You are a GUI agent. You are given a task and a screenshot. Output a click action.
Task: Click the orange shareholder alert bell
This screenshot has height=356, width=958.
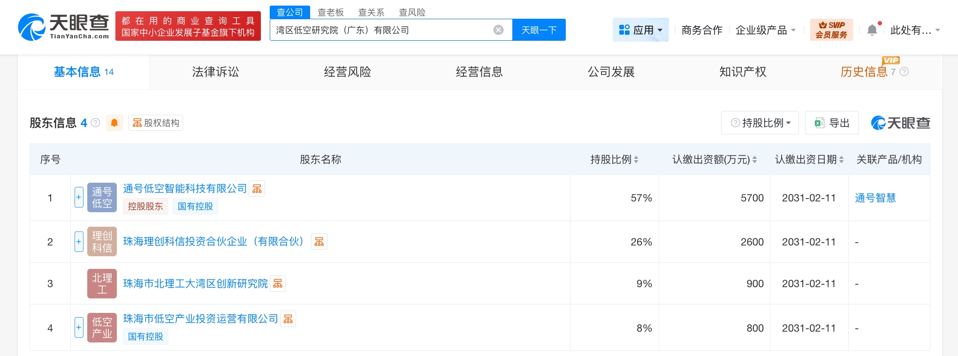[114, 123]
